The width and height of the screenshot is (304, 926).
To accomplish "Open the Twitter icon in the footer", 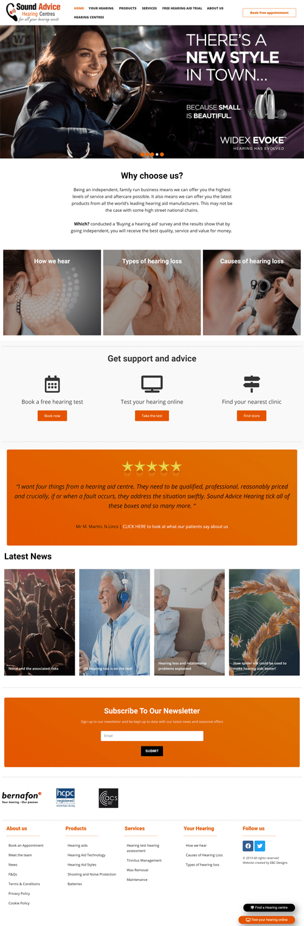I will tap(260, 846).
